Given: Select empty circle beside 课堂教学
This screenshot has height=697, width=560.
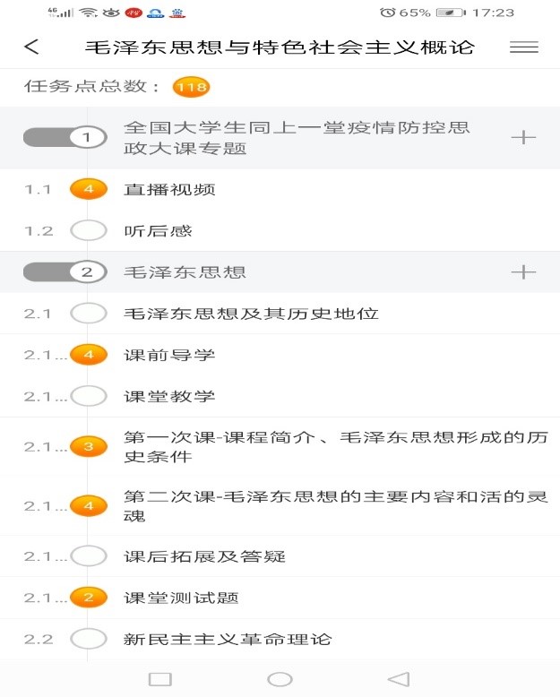Looking at the screenshot, I should pyautogui.click(x=89, y=396).
